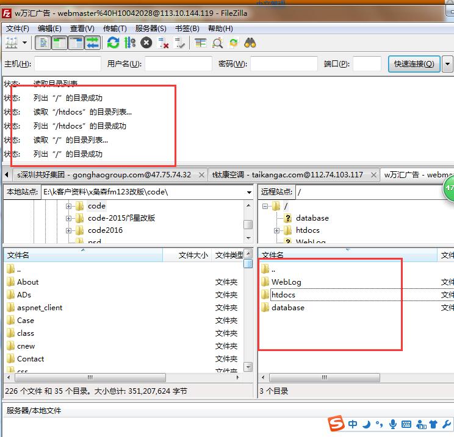
Task: Cancel current operation with the X icon
Action: tap(146, 43)
